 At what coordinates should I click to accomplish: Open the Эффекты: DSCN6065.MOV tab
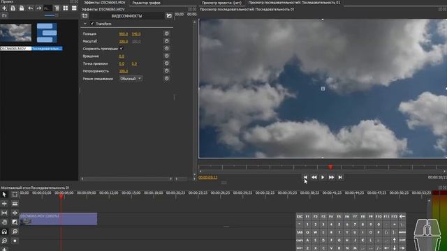click(104, 3)
